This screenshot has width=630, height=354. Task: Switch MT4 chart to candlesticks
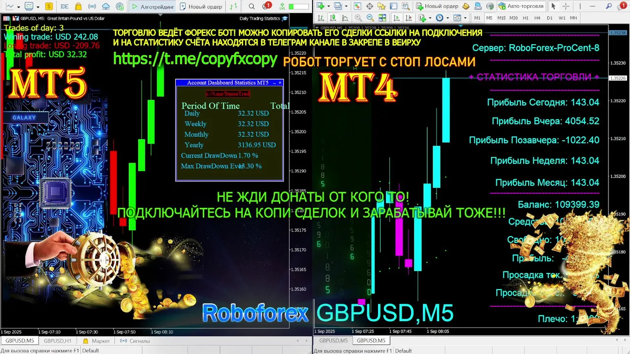coord(332,18)
